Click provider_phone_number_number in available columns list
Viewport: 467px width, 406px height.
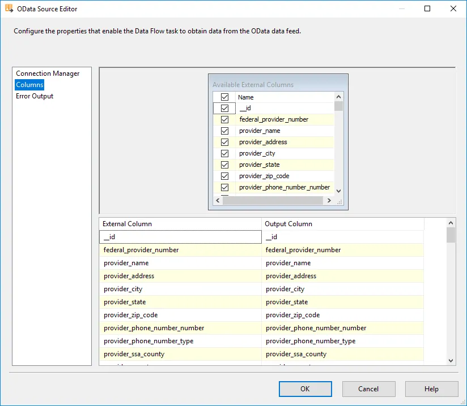pyautogui.click(x=285, y=187)
